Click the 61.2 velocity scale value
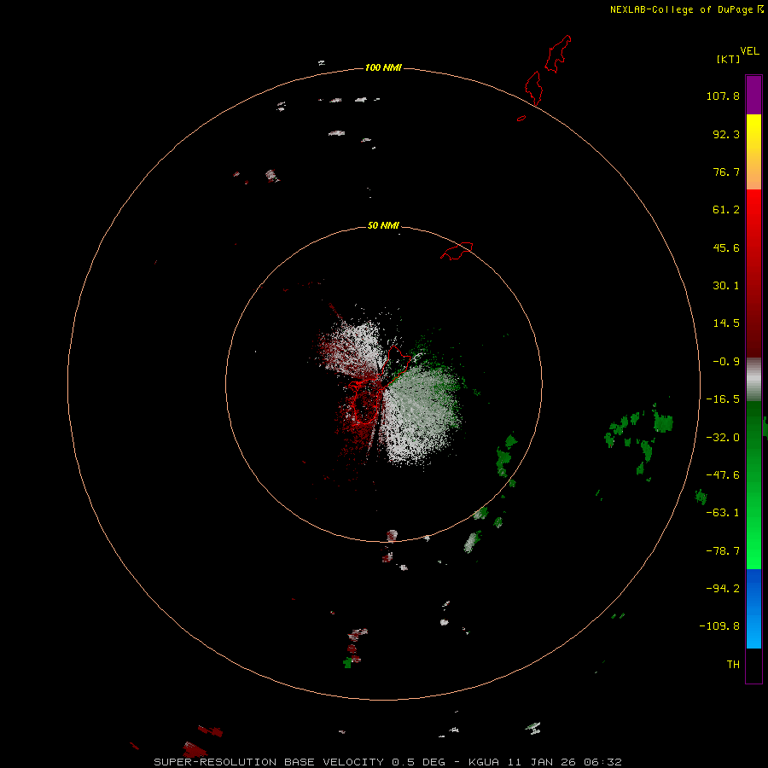This screenshot has width=768, height=768. [x=726, y=210]
